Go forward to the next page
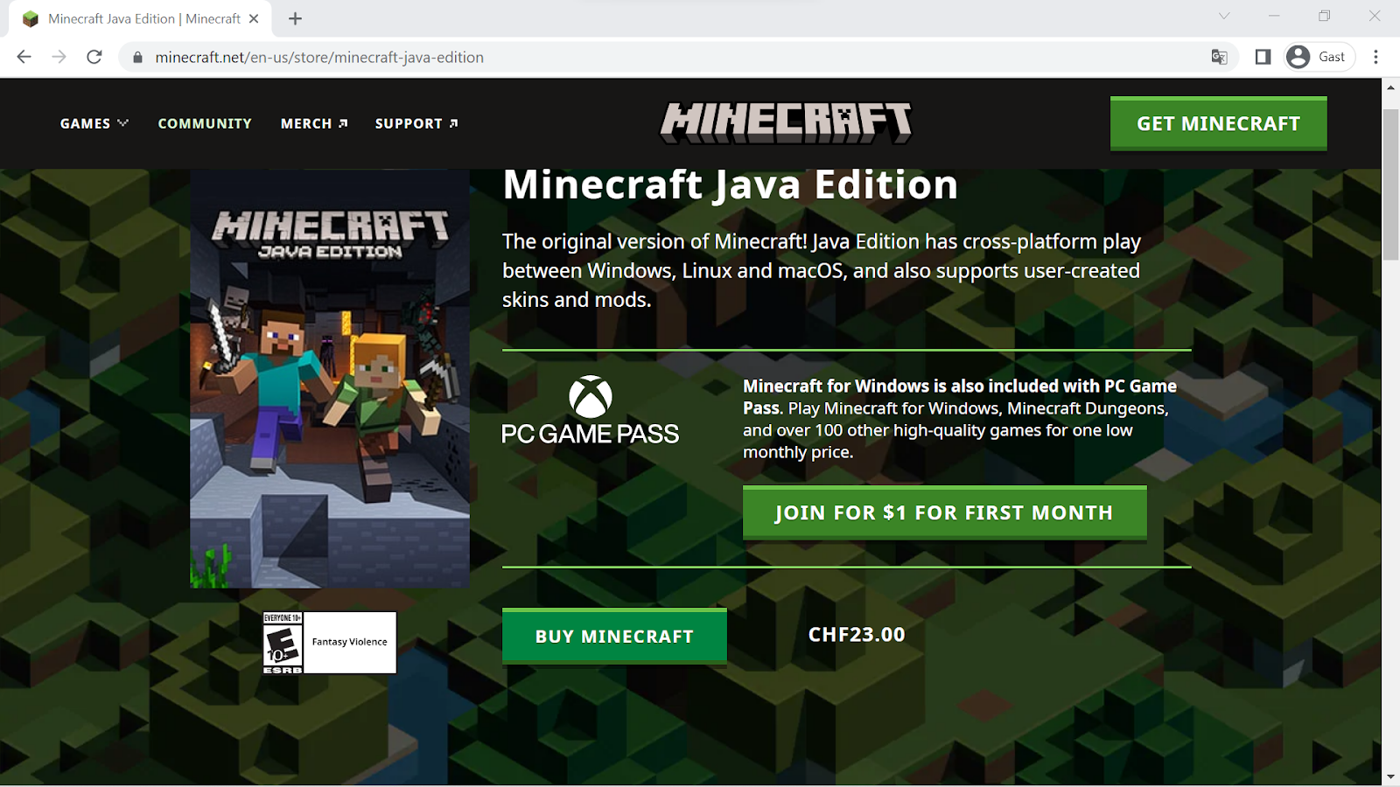 (x=59, y=57)
